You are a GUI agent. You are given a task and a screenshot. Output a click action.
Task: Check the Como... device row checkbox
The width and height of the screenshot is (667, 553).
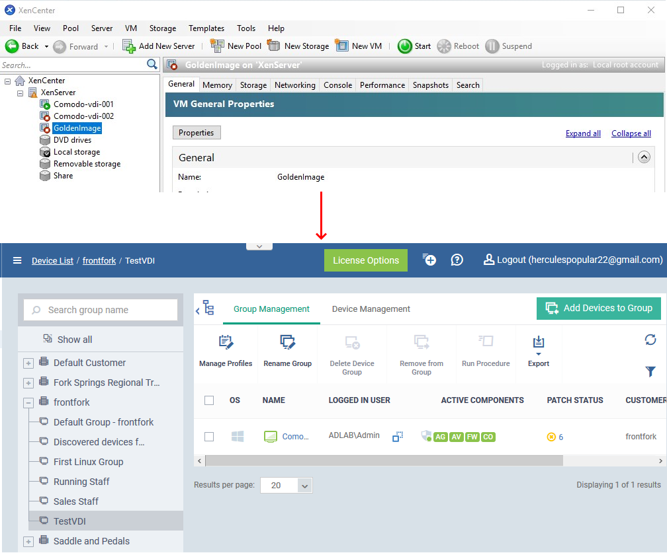tap(209, 437)
